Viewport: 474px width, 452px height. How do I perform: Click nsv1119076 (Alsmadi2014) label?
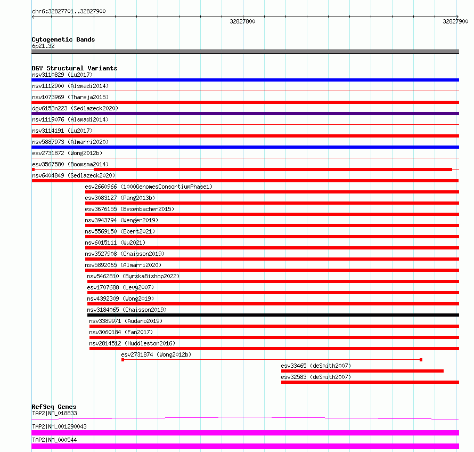click(x=70, y=119)
